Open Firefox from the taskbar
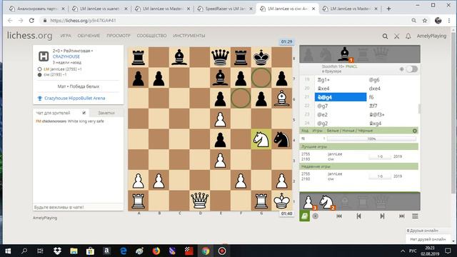 156,251
